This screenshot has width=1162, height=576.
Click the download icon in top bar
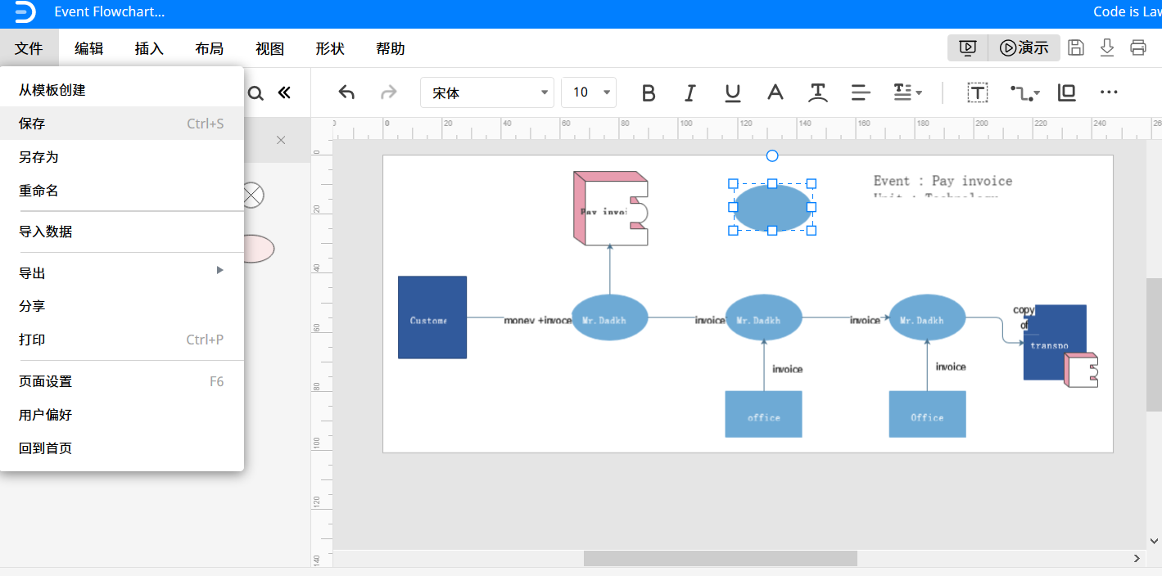click(1107, 47)
